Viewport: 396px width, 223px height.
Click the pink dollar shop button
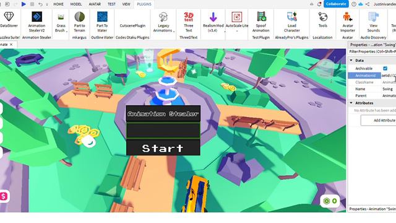coord(4,196)
